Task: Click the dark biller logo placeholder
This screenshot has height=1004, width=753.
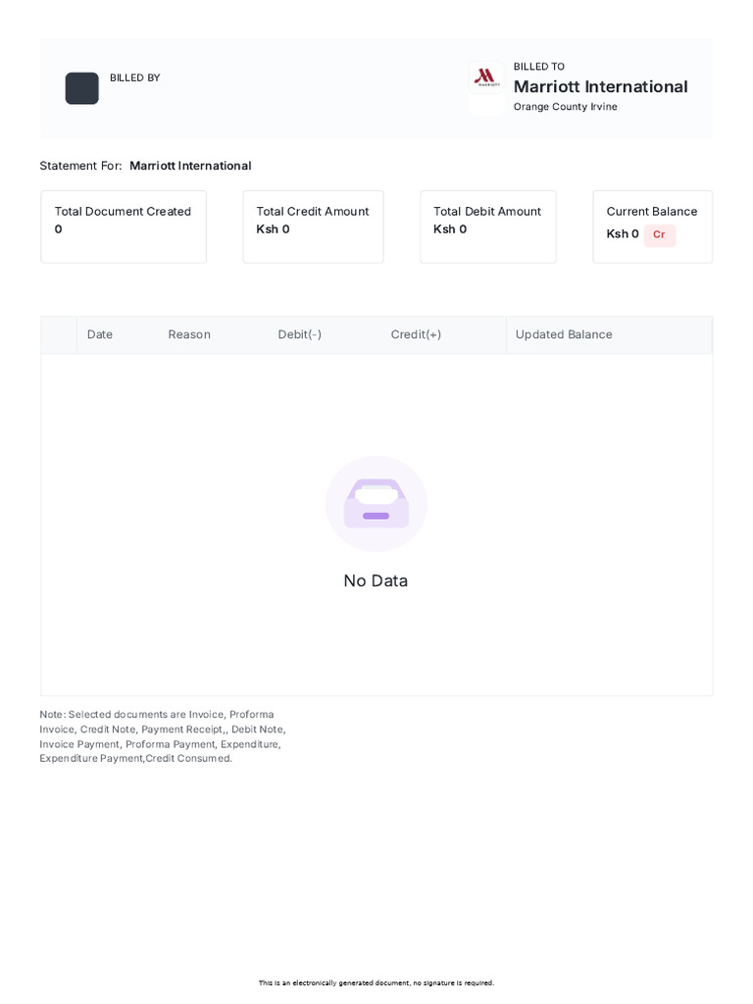Action: click(82, 88)
